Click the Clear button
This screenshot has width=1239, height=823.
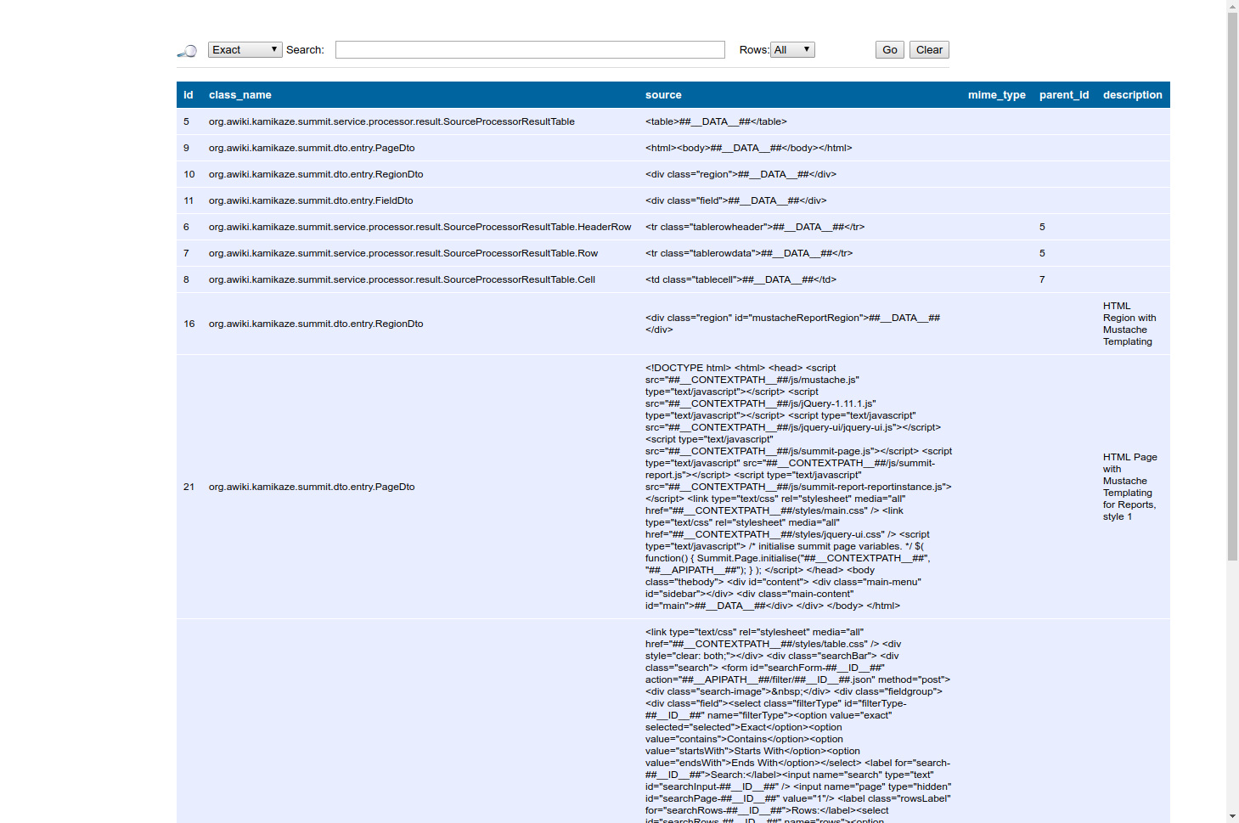click(x=929, y=50)
